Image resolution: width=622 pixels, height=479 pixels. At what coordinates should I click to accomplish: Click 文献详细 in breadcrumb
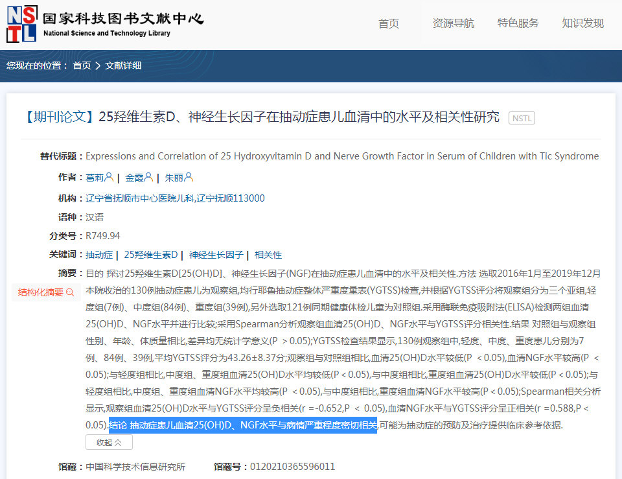(123, 65)
